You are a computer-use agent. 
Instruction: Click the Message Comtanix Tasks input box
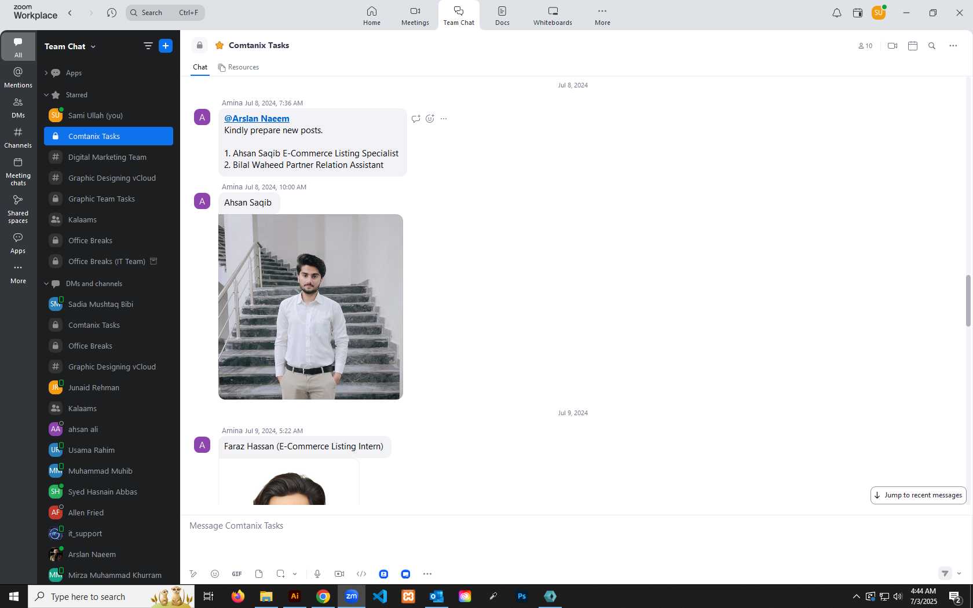(x=573, y=526)
